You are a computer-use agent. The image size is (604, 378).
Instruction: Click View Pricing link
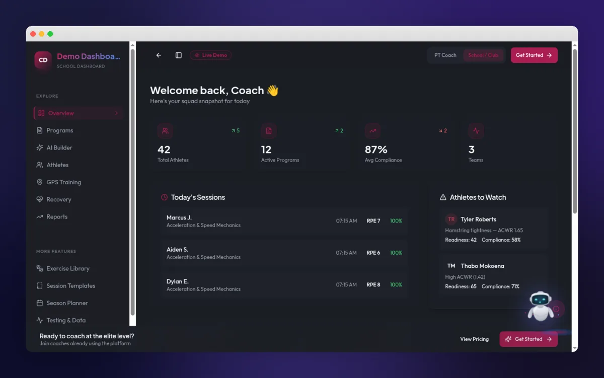474,339
